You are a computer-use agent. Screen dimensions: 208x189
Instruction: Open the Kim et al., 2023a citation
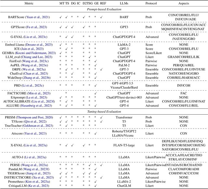[37, 182]
